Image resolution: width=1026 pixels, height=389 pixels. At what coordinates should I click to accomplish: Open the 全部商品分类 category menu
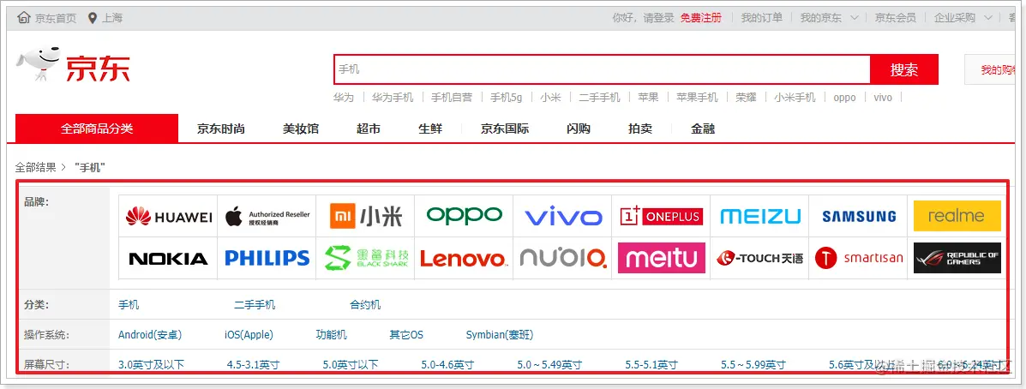click(x=97, y=129)
